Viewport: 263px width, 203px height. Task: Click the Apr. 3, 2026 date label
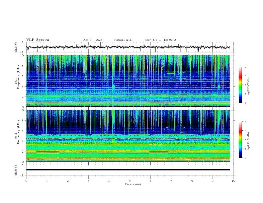93,40
